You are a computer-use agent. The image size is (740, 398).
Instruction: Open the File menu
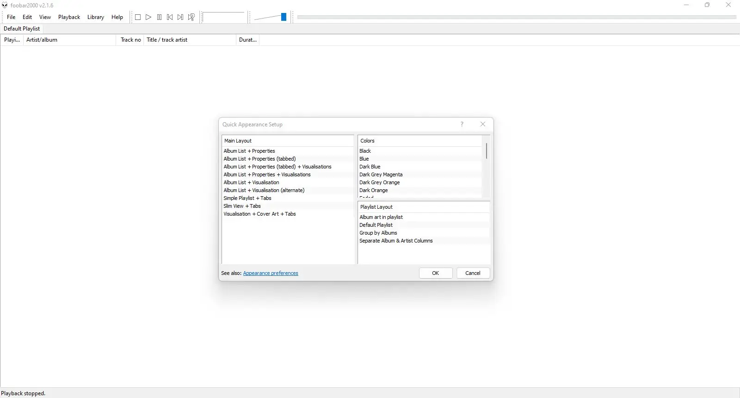(x=11, y=17)
